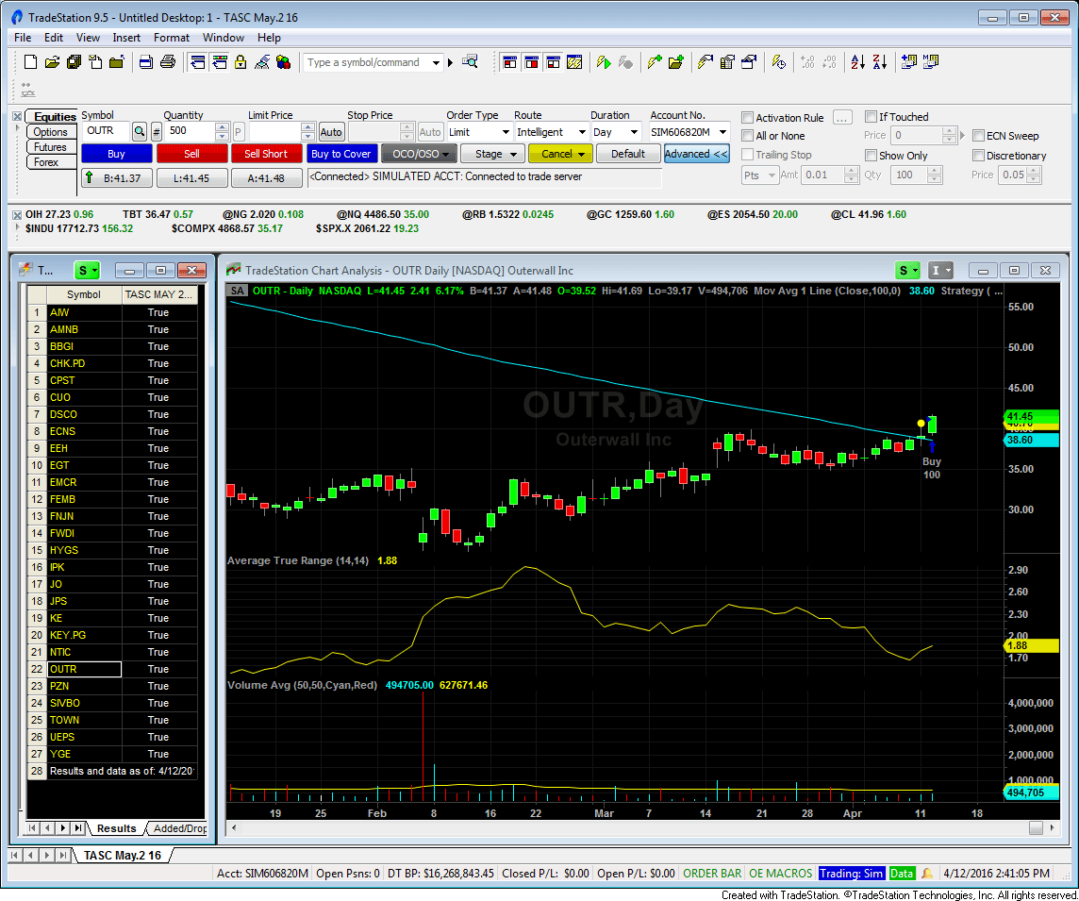Create a new document with the blank page icon

(30, 62)
